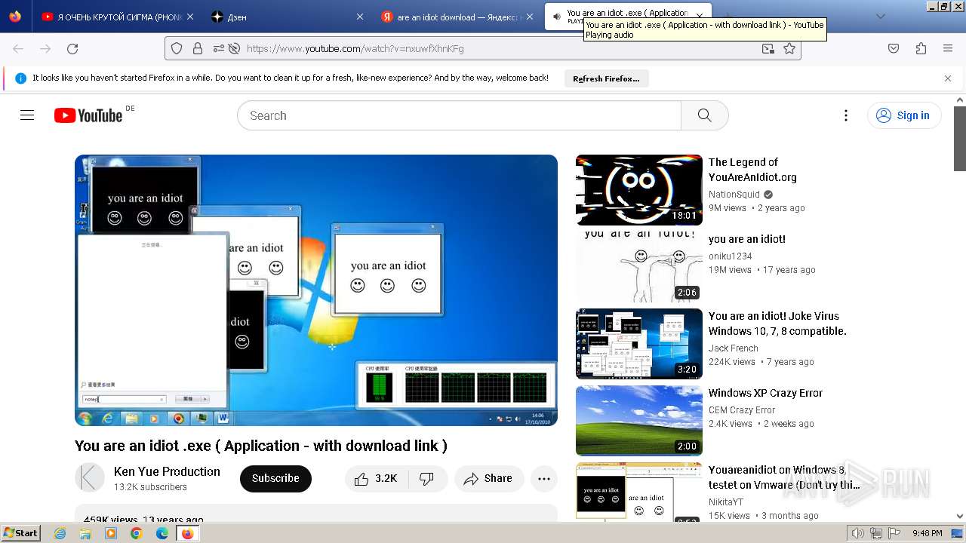Like the video (3.2K thumbs up)

pyautogui.click(x=375, y=479)
